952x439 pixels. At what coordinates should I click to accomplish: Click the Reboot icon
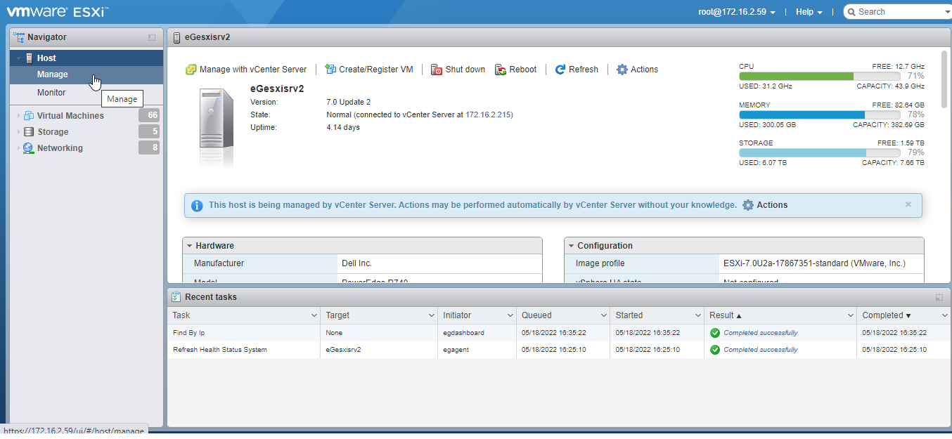pos(501,70)
